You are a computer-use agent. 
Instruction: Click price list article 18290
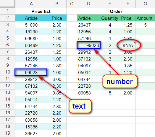point(31,32)
